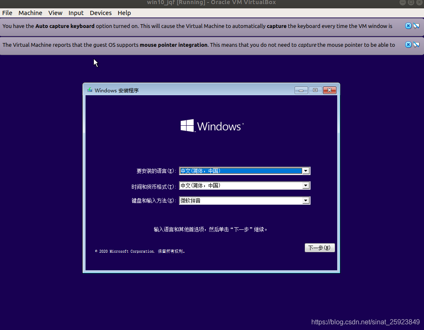Minimize the Windows 安装程序 dialog

[301, 90]
